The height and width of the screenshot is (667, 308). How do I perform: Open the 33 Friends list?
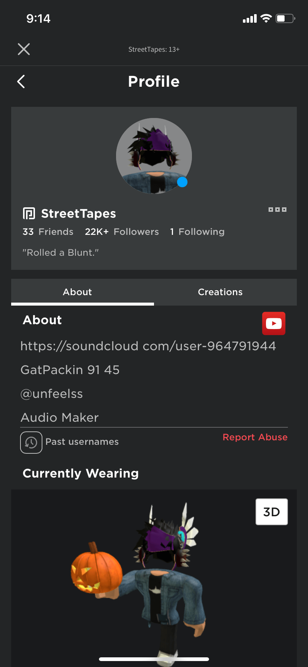pyautogui.click(x=48, y=232)
